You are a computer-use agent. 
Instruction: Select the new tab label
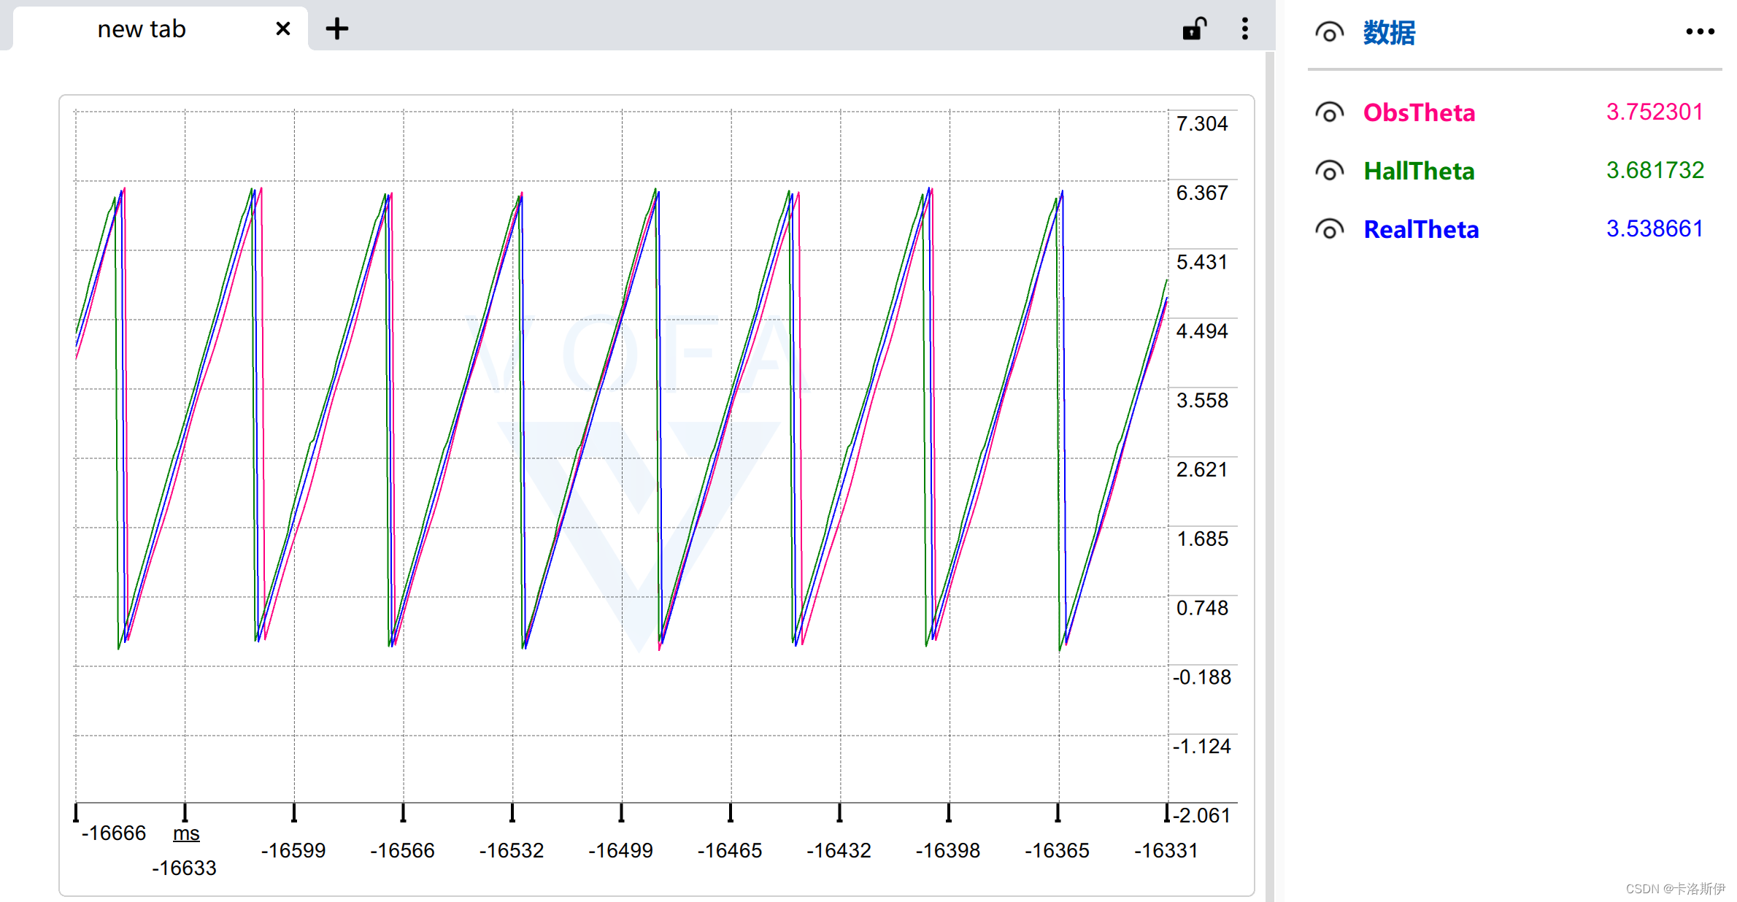click(x=142, y=29)
